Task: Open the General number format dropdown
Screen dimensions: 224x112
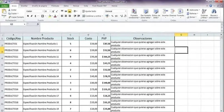Action: click(126, 11)
